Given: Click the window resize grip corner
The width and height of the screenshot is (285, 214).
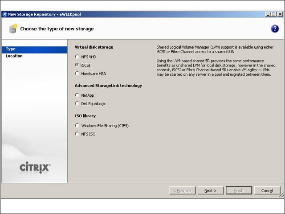Looking at the screenshot, I should (281, 195).
